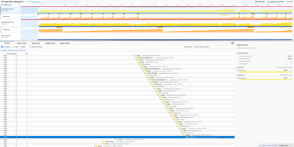
Task: Select the Native radio button
Action: pos(19,47)
